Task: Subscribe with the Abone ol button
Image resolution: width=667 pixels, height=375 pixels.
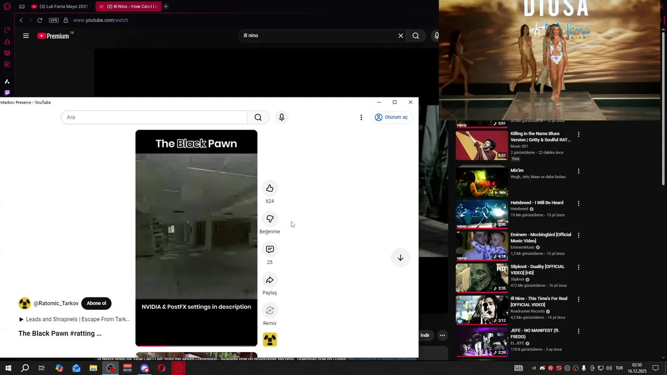Action: pos(96,303)
